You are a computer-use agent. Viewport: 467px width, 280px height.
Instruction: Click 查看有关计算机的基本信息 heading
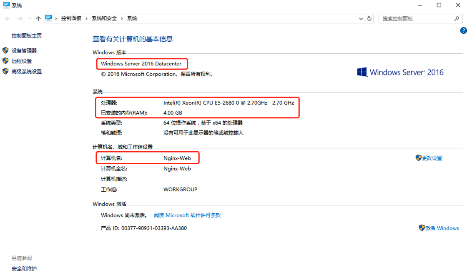[x=133, y=39]
